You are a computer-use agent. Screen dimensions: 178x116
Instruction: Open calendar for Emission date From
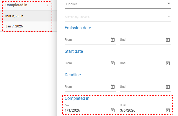(113, 40)
